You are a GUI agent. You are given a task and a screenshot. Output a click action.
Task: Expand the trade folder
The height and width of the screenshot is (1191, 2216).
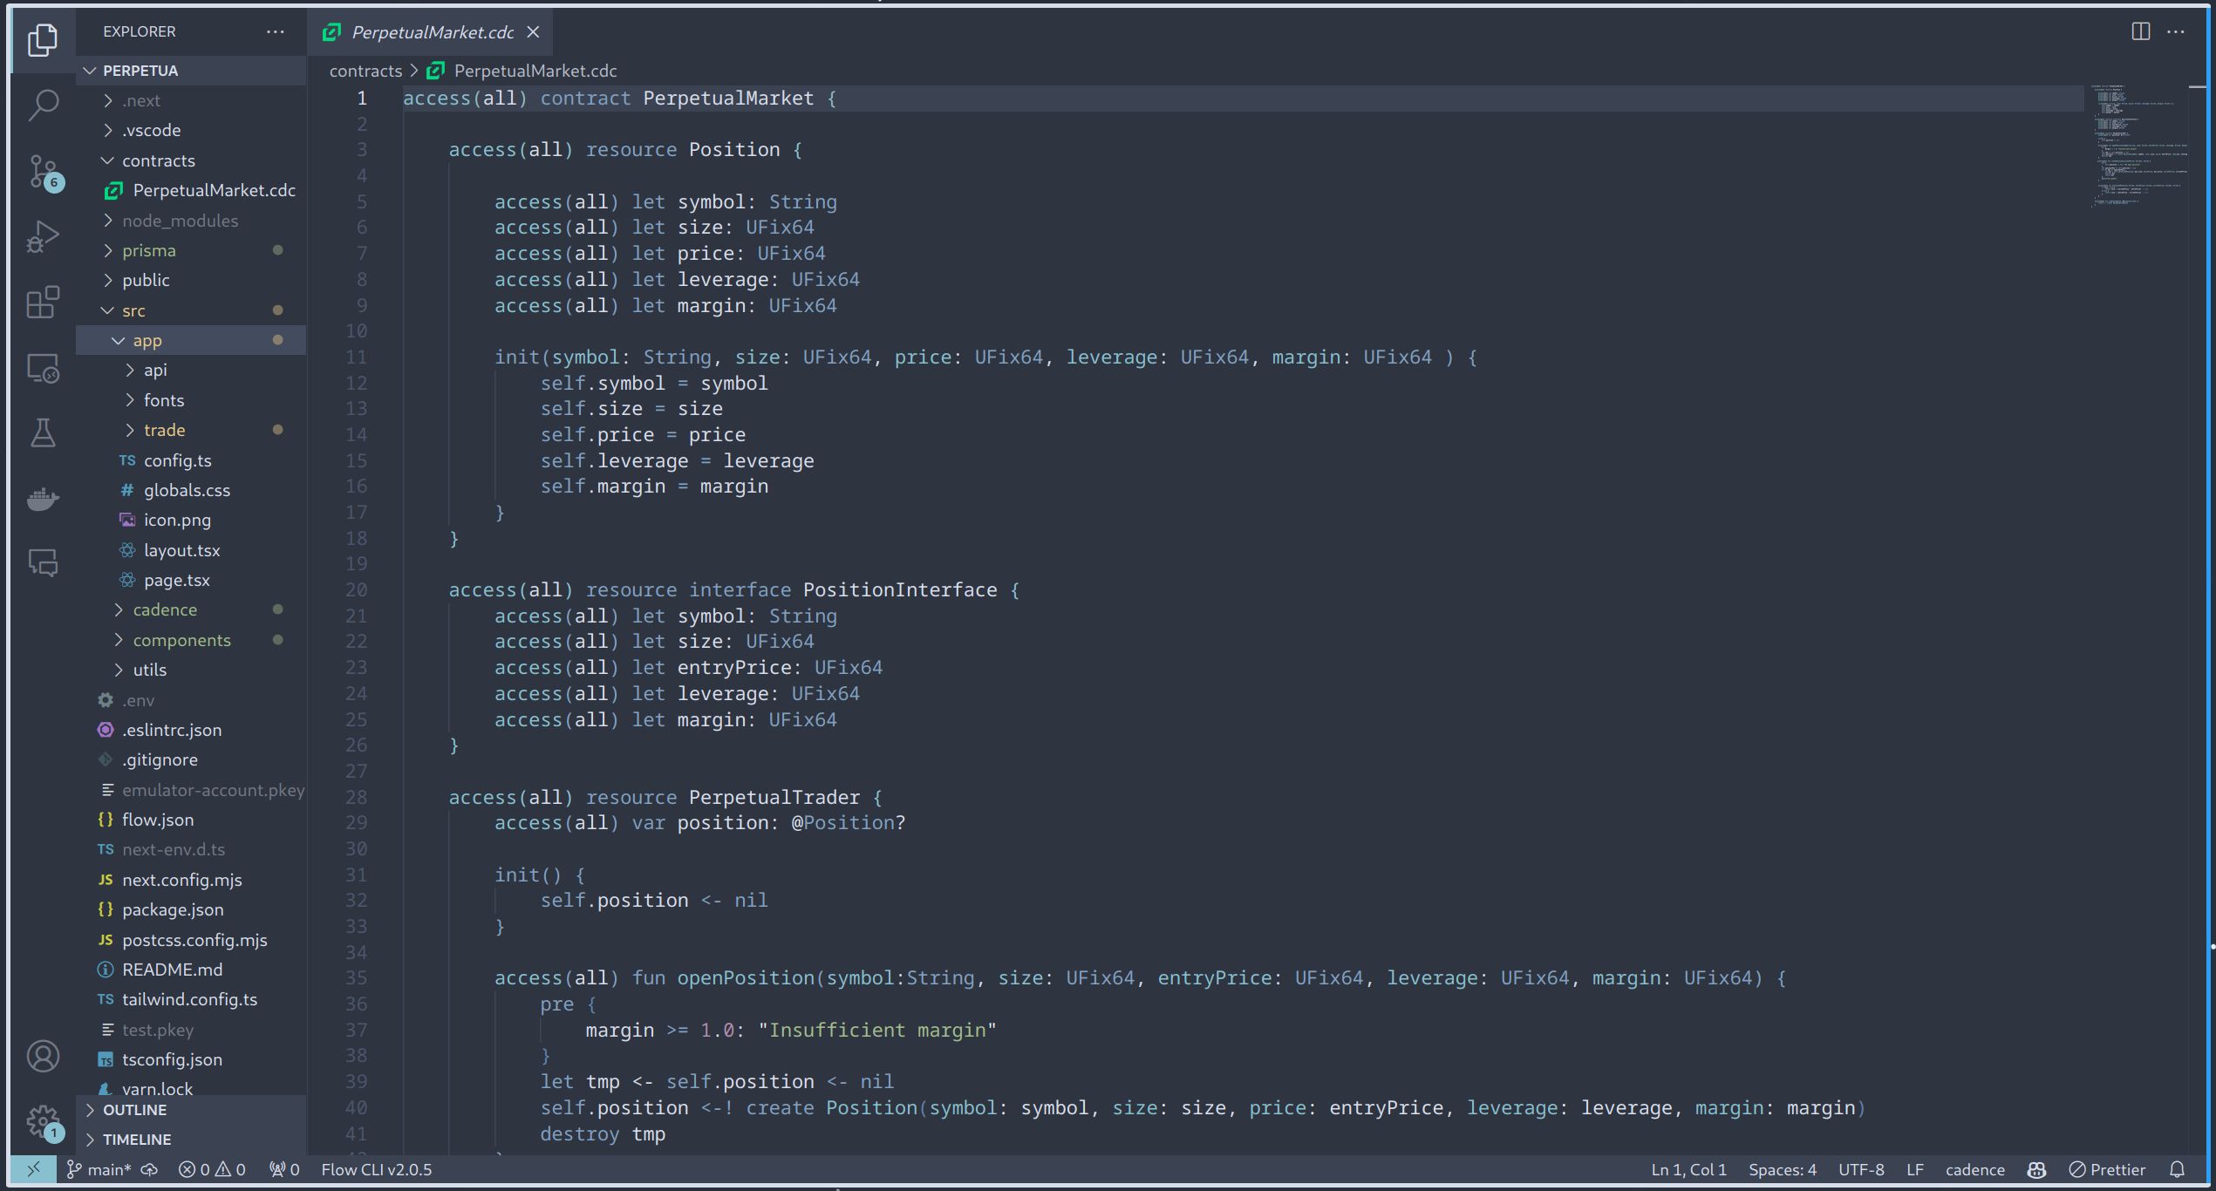click(x=191, y=430)
